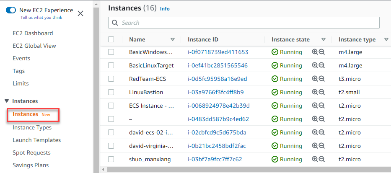Click in the instances Search field
The image size is (391, 173).
coord(247,23)
